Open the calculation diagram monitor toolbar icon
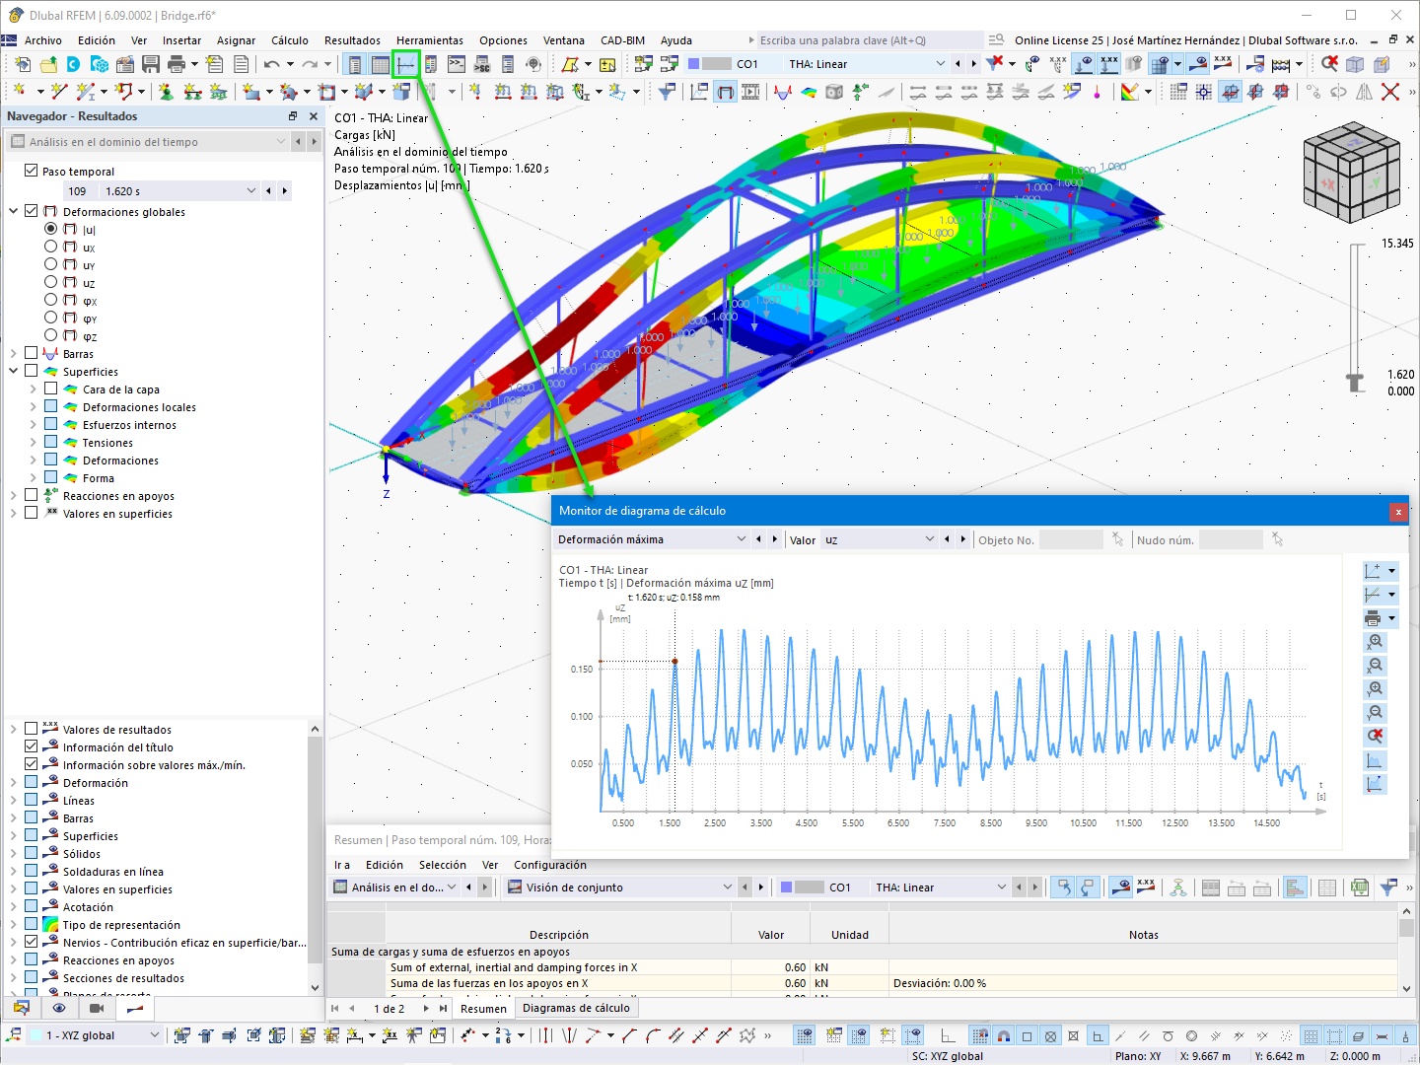The image size is (1420, 1065). click(405, 64)
